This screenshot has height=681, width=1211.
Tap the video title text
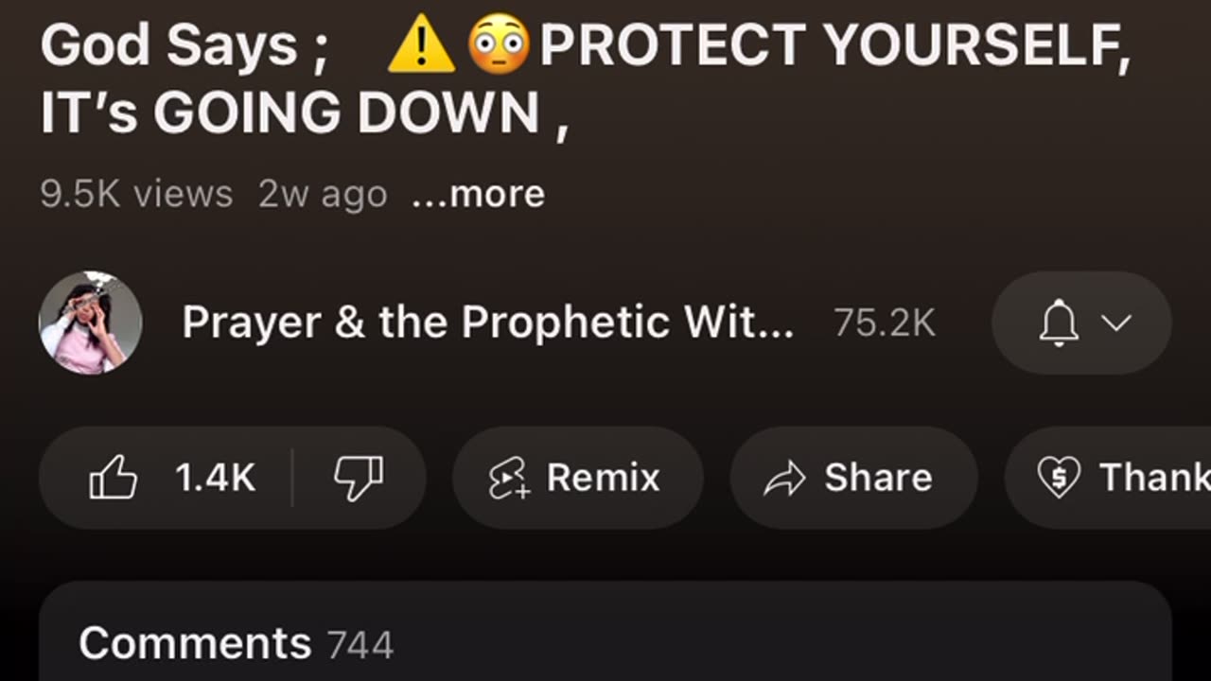point(586,79)
